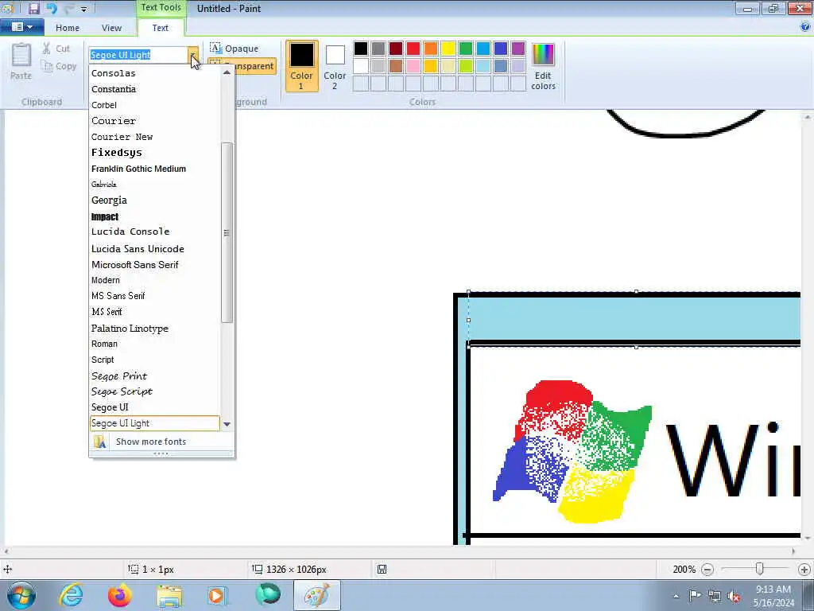The width and height of the screenshot is (814, 611).
Task: Open the Windows Start button
Action: point(21,595)
